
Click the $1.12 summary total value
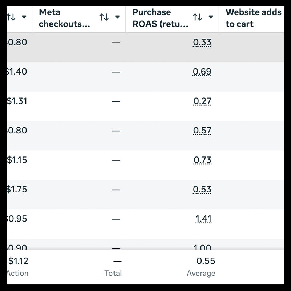[18, 261]
